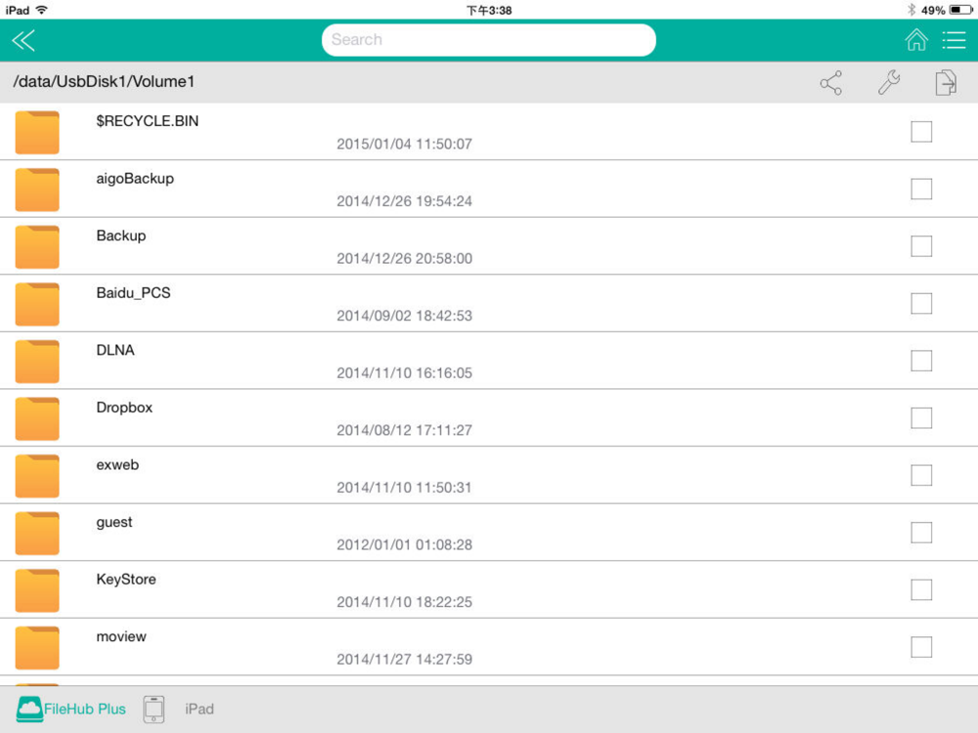This screenshot has width=978, height=733.
Task: Check the moview checkbox
Action: click(x=921, y=648)
